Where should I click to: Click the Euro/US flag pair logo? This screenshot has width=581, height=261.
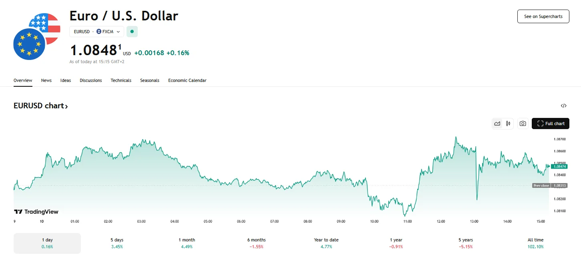tap(36, 36)
